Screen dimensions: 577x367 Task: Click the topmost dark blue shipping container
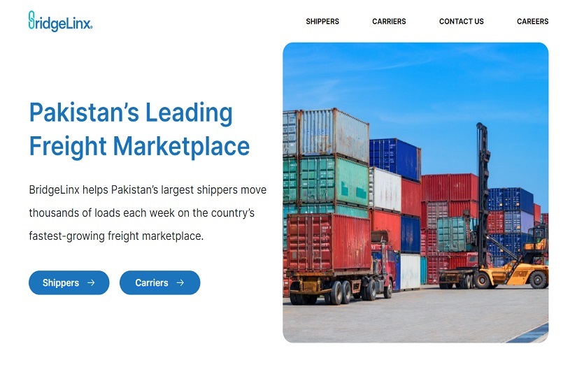(x=395, y=159)
